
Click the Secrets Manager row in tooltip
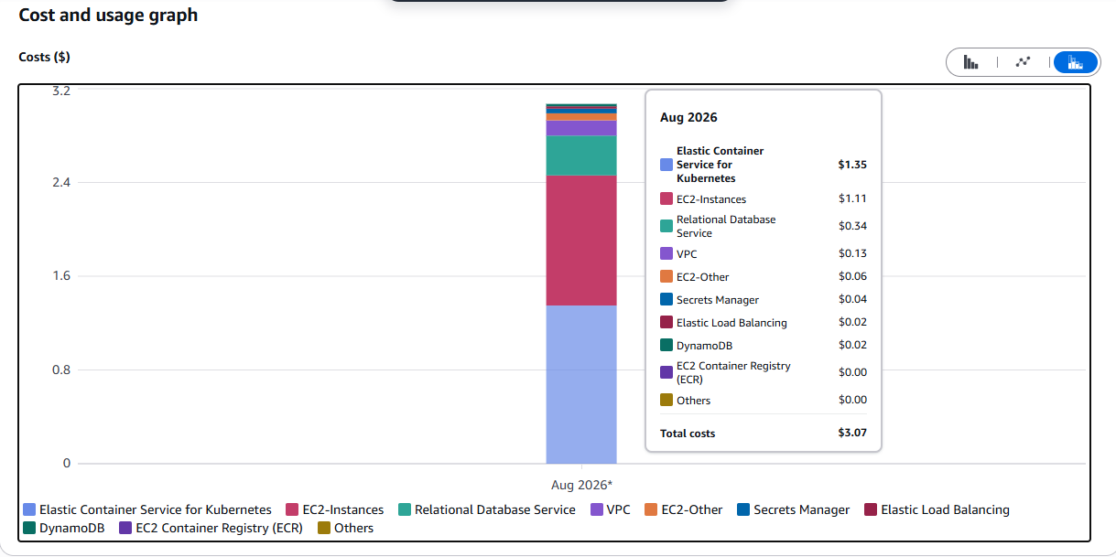(764, 299)
